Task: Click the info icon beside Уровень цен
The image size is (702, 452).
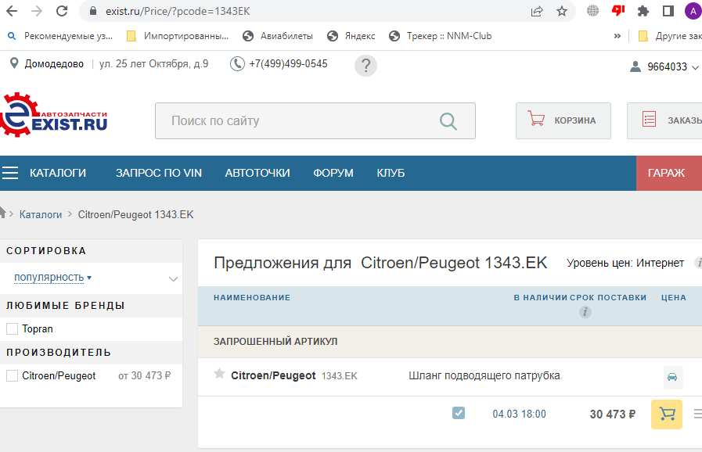Action: point(698,263)
